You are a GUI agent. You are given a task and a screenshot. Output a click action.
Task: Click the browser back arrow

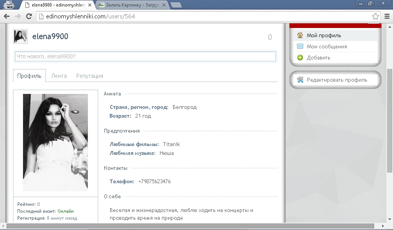pos(7,16)
